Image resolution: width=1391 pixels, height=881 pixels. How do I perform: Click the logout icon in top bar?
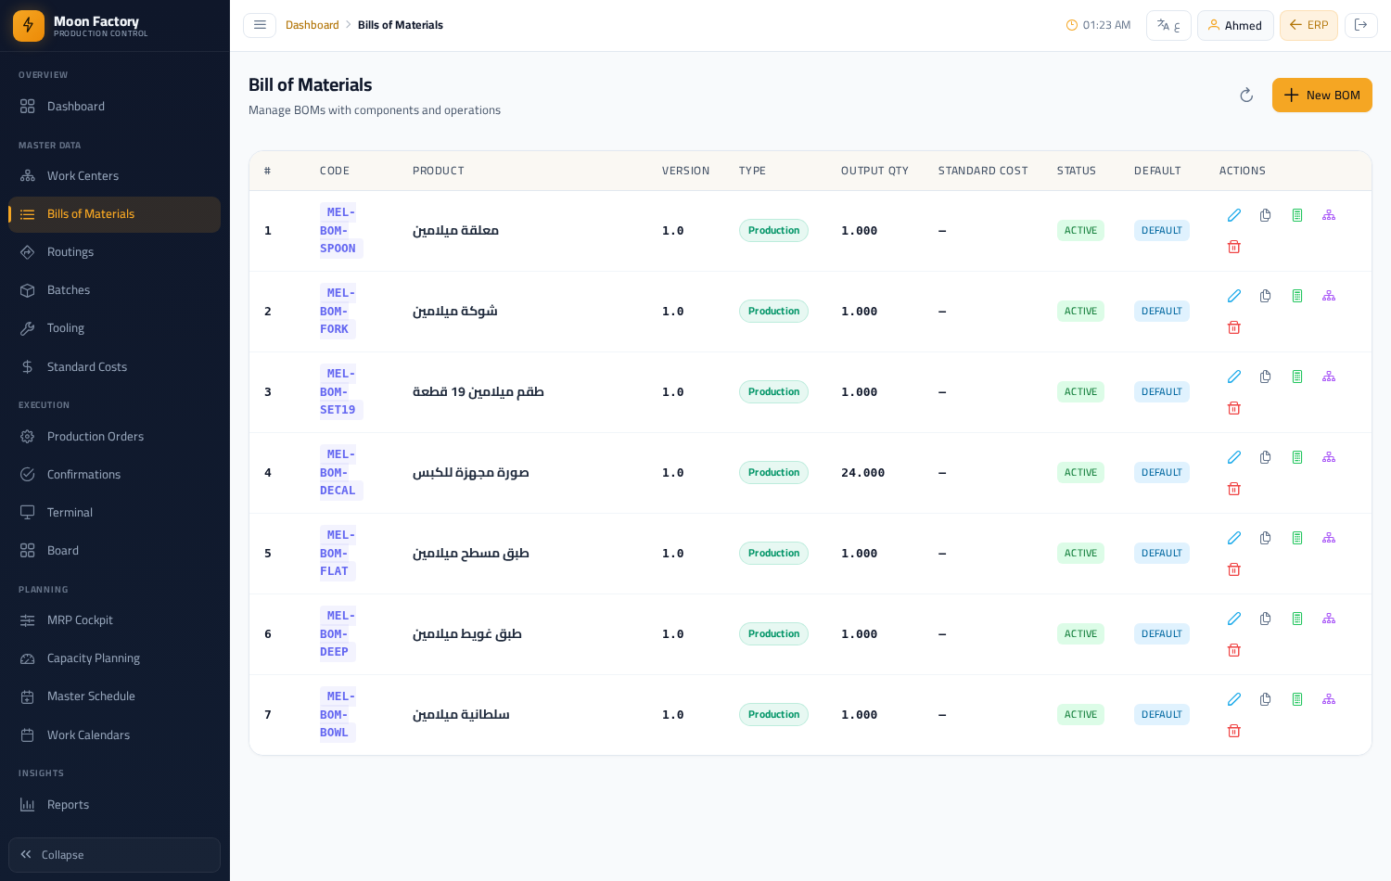[1361, 25]
